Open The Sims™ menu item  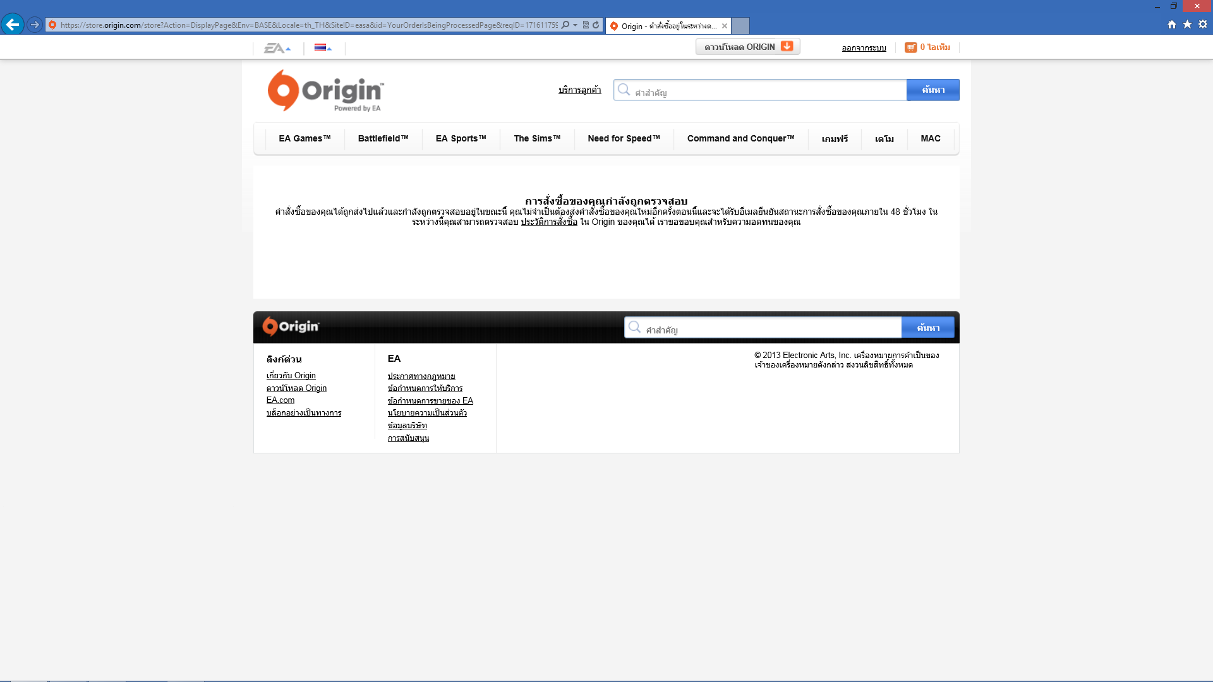tap(537, 138)
